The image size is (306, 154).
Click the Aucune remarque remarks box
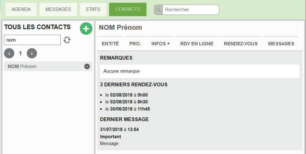[x=200, y=71]
